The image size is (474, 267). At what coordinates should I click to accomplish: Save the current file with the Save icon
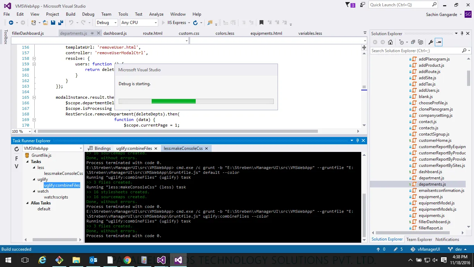coord(53,23)
